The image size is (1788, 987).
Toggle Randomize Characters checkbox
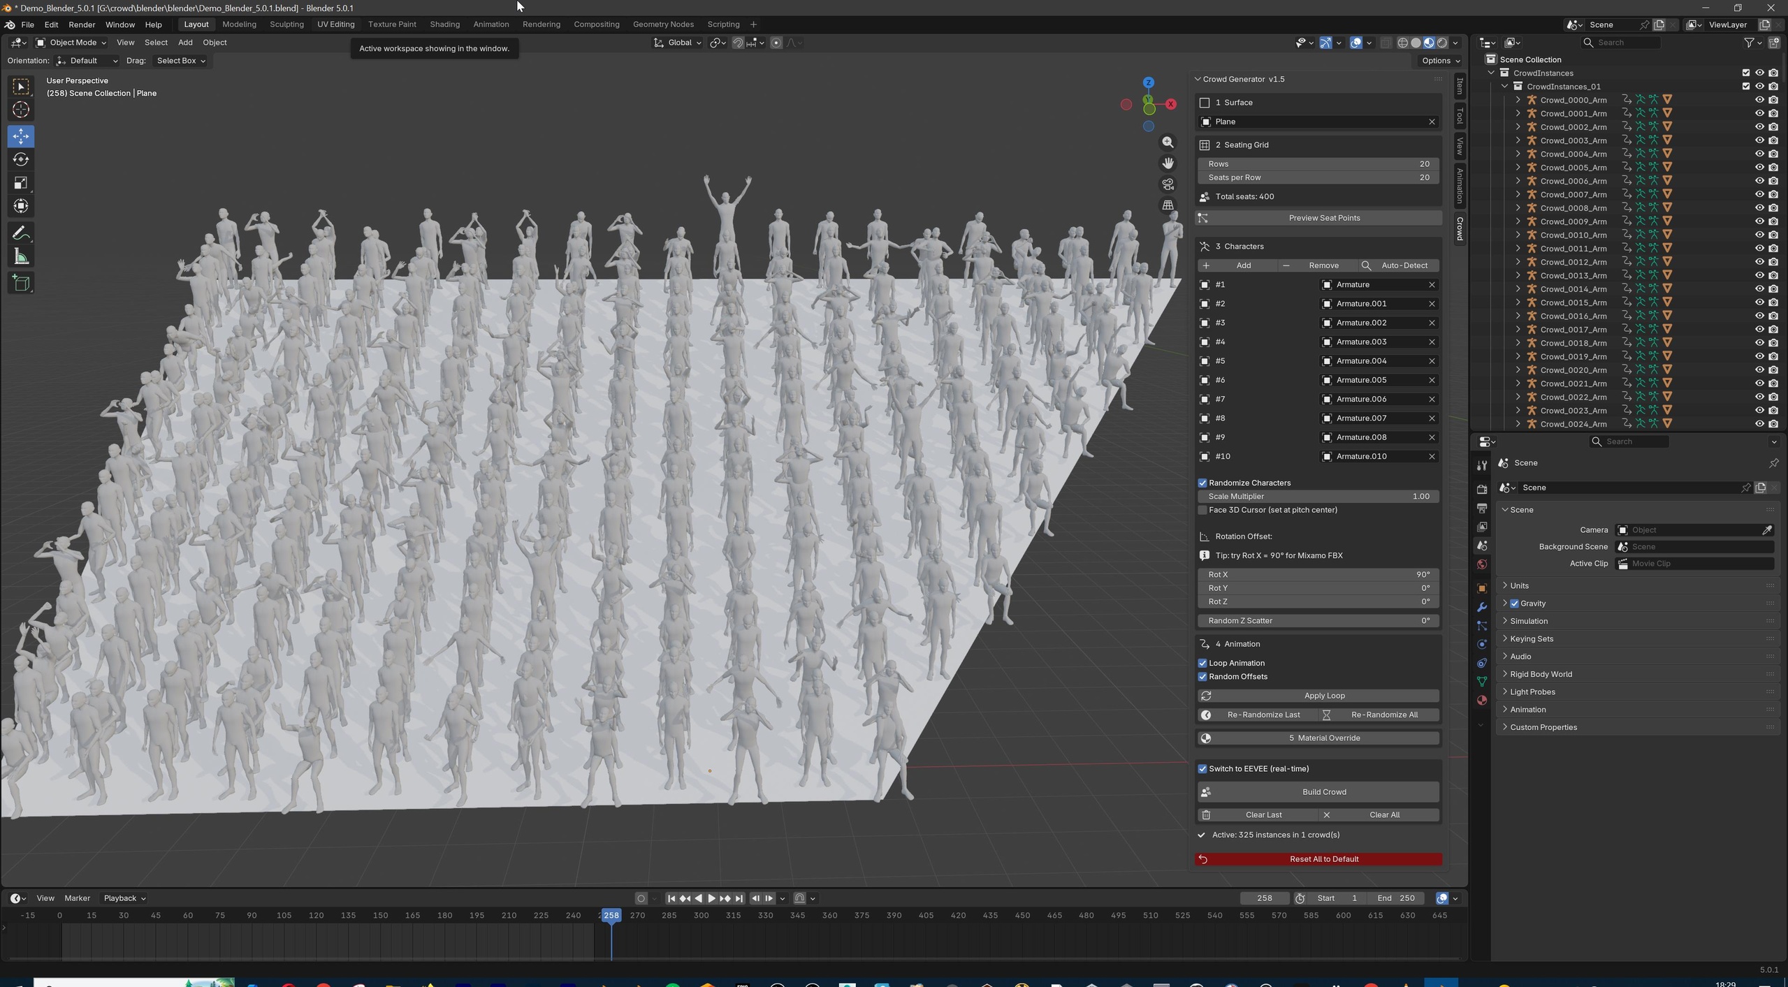click(x=1202, y=483)
